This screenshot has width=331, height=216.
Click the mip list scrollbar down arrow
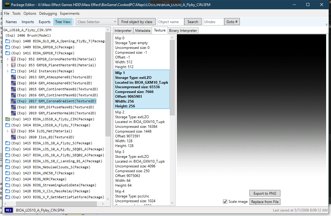pyautogui.click(x=172, y=203)
